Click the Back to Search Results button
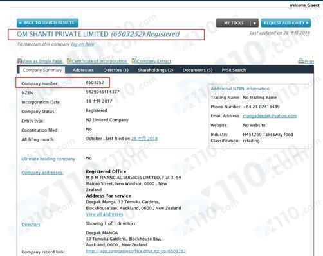The image size is (323, 256). pos(48,22)
